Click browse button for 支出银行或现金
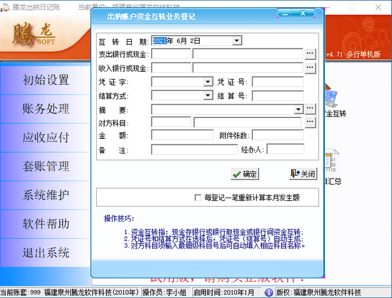Screen dimensions: 392x298 pyautogui.click(x=310, y=53)
